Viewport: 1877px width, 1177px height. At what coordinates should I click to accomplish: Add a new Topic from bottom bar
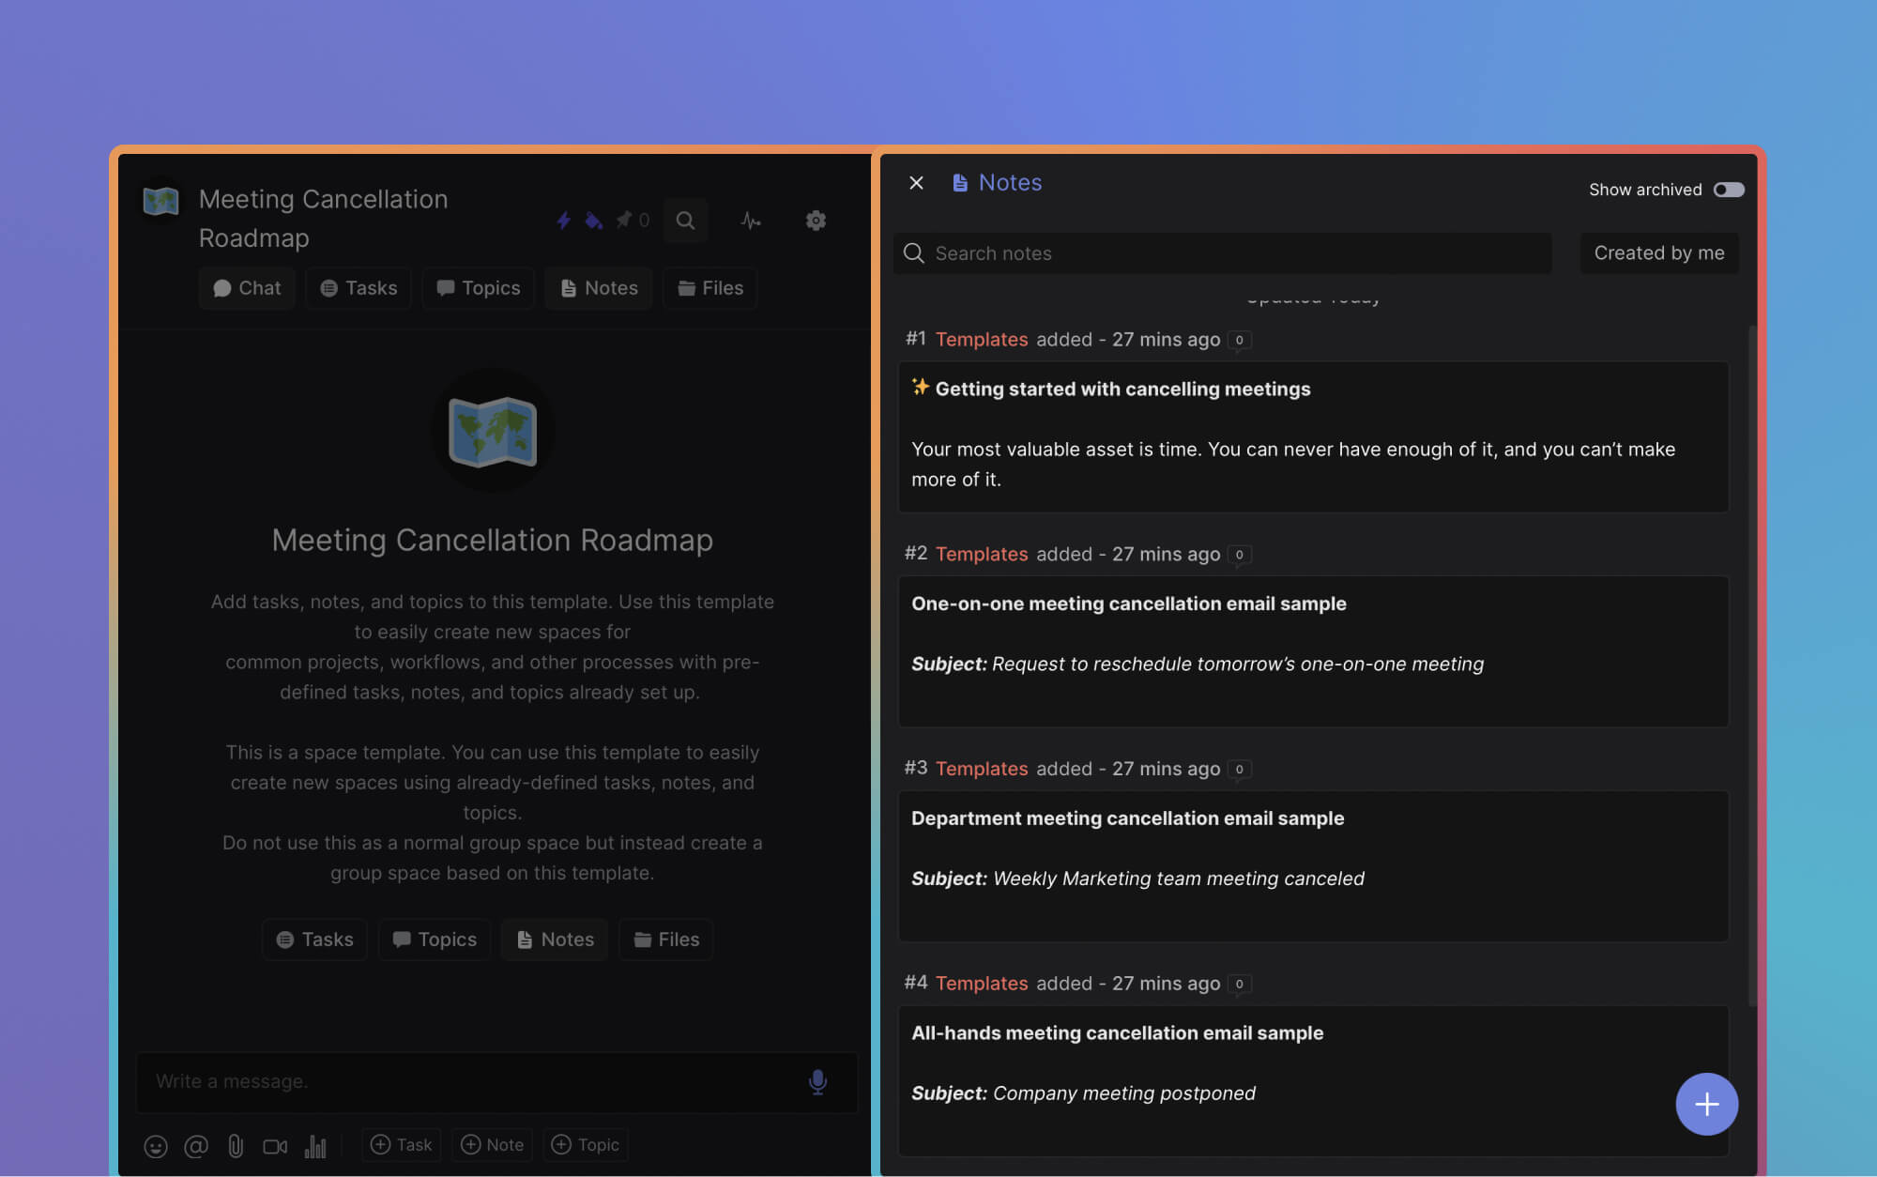[x=585, y=1145]
